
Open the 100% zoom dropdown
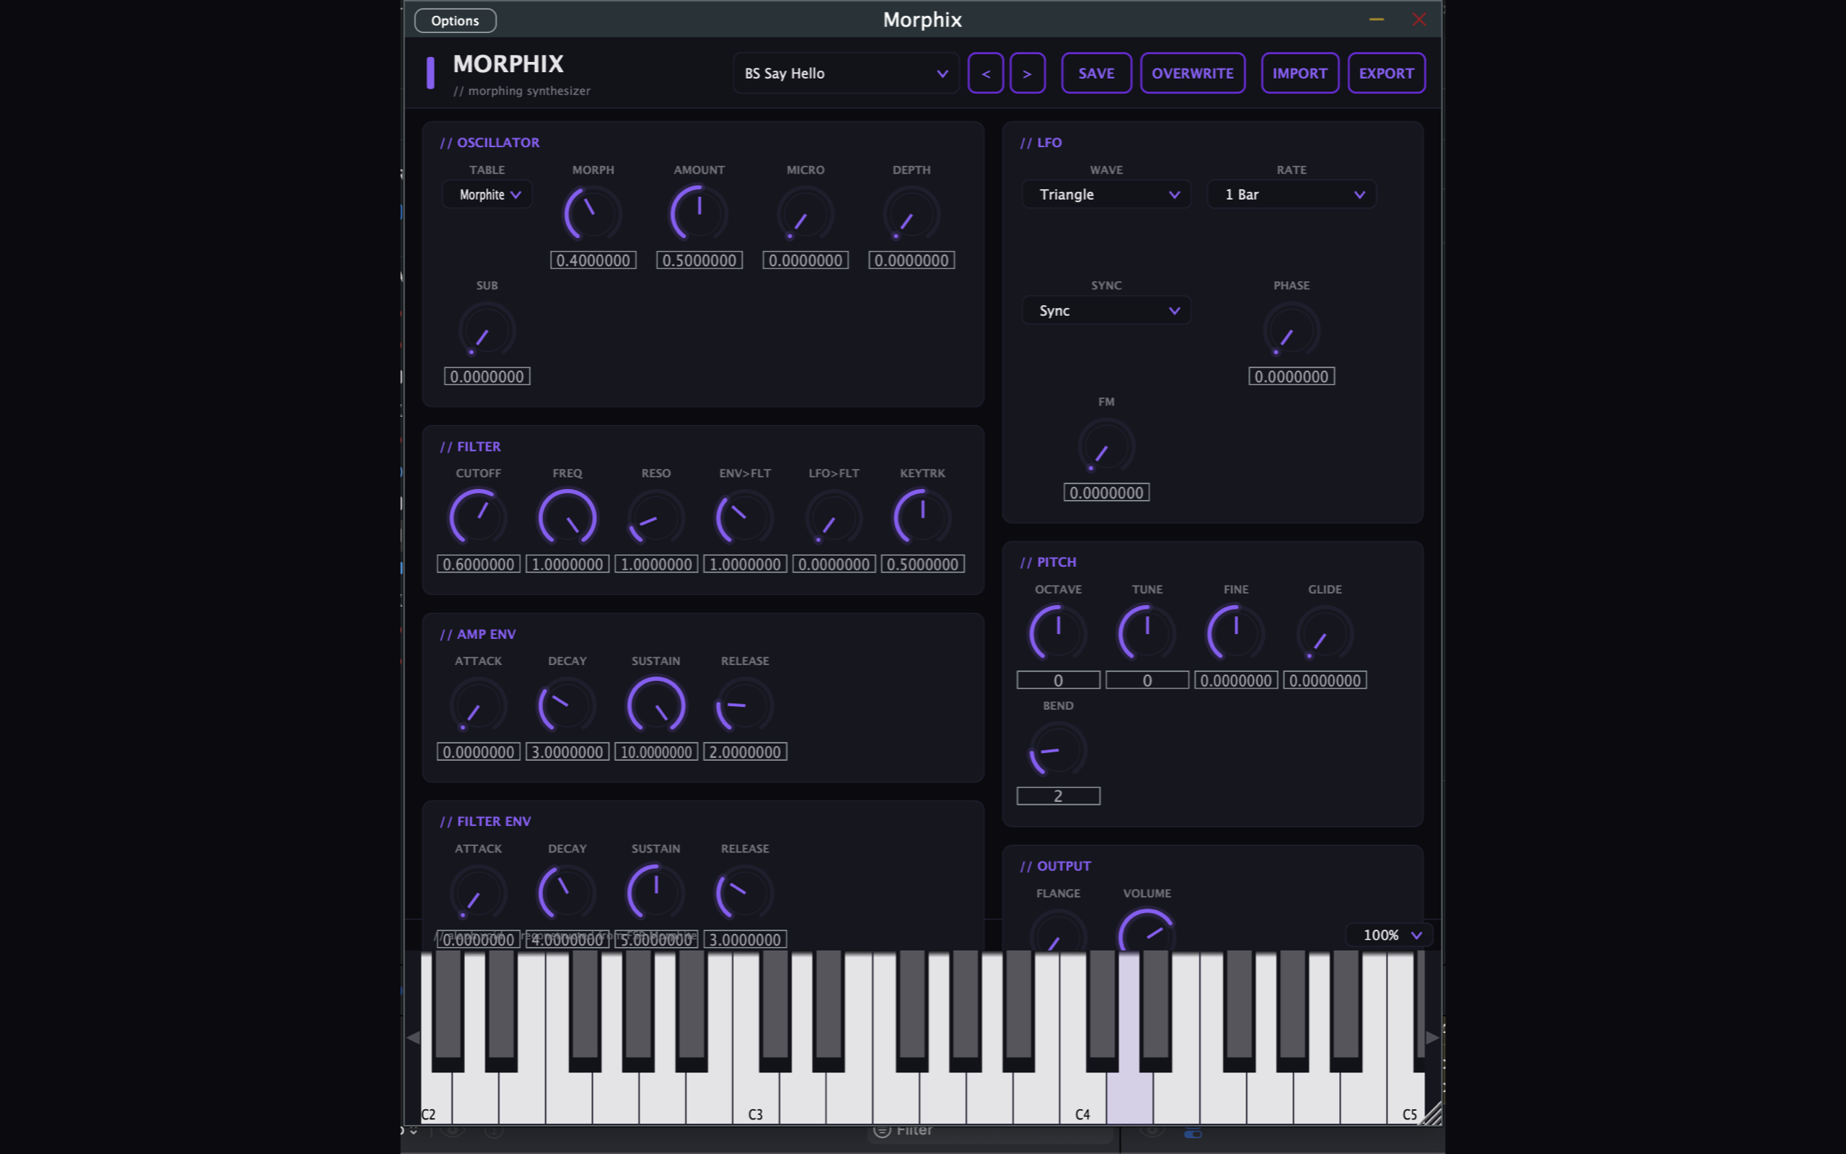click(1389, 935)
